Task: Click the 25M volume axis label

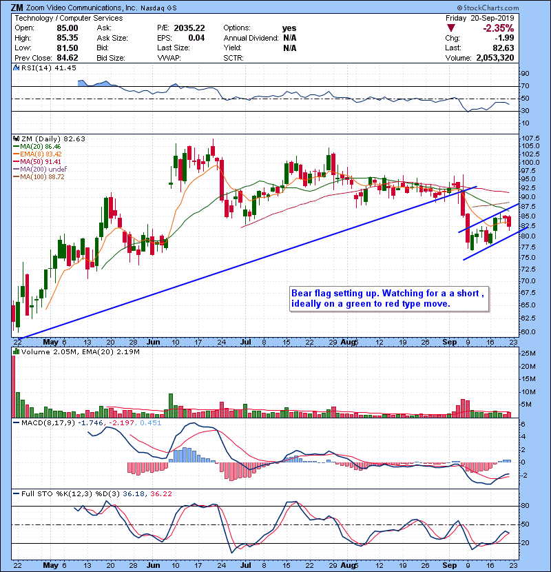Action: [528, 354]
